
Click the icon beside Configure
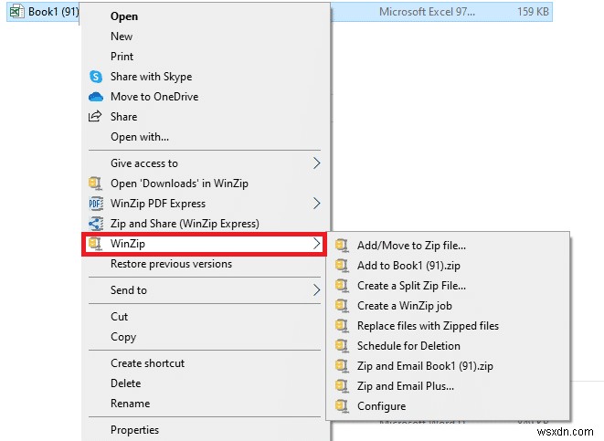point(343,406)
